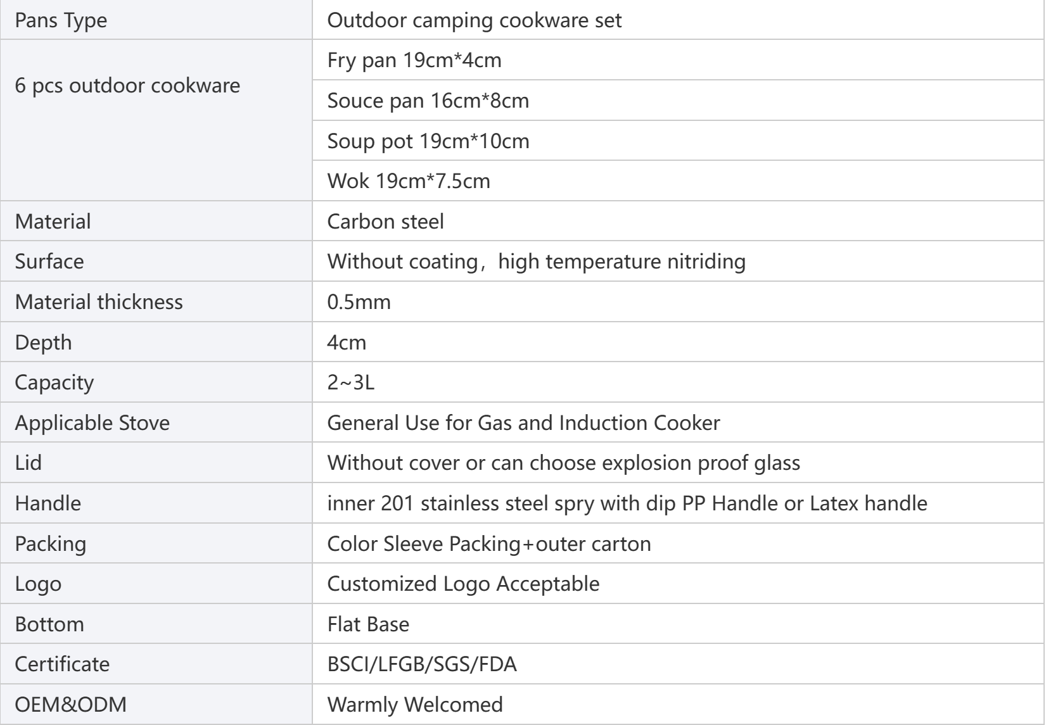1046x725 pixels.
Task: Click the Capacity 2~3L value
Action: pos(350,382)
